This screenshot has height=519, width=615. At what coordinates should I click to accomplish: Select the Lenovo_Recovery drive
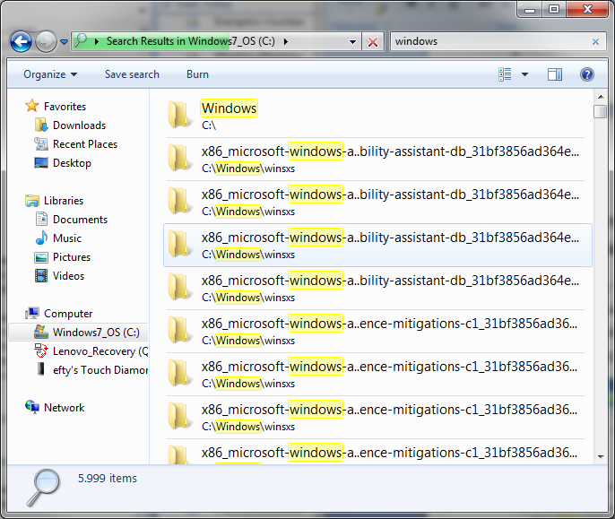pos(100,351)
